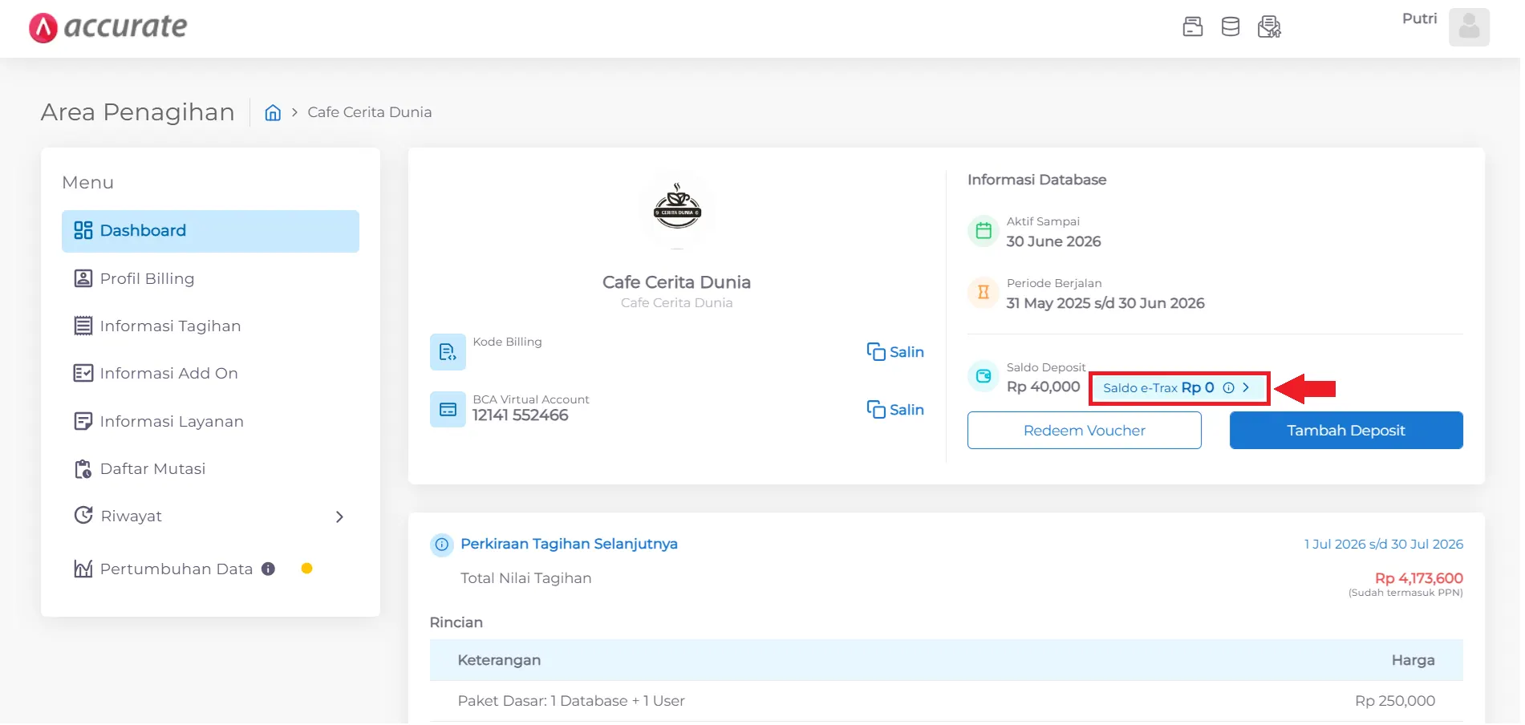Image resolution: width=1525 pixels, height=725 pixels.
Task: Open the database icon in header
Action: [1230, 27]
